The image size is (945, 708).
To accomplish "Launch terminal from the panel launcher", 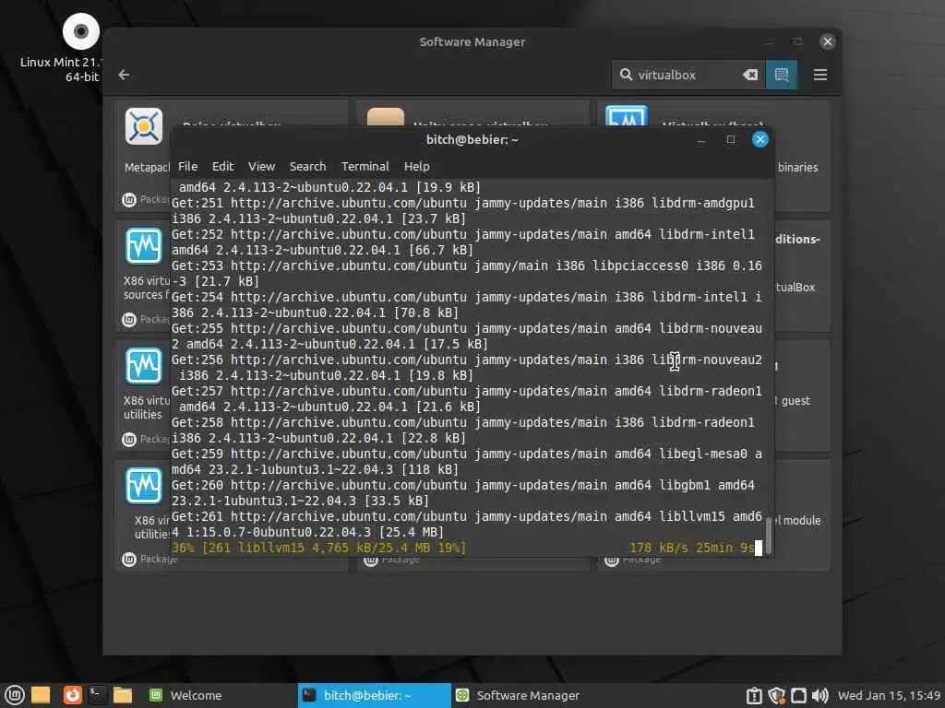I will (96, 695).
